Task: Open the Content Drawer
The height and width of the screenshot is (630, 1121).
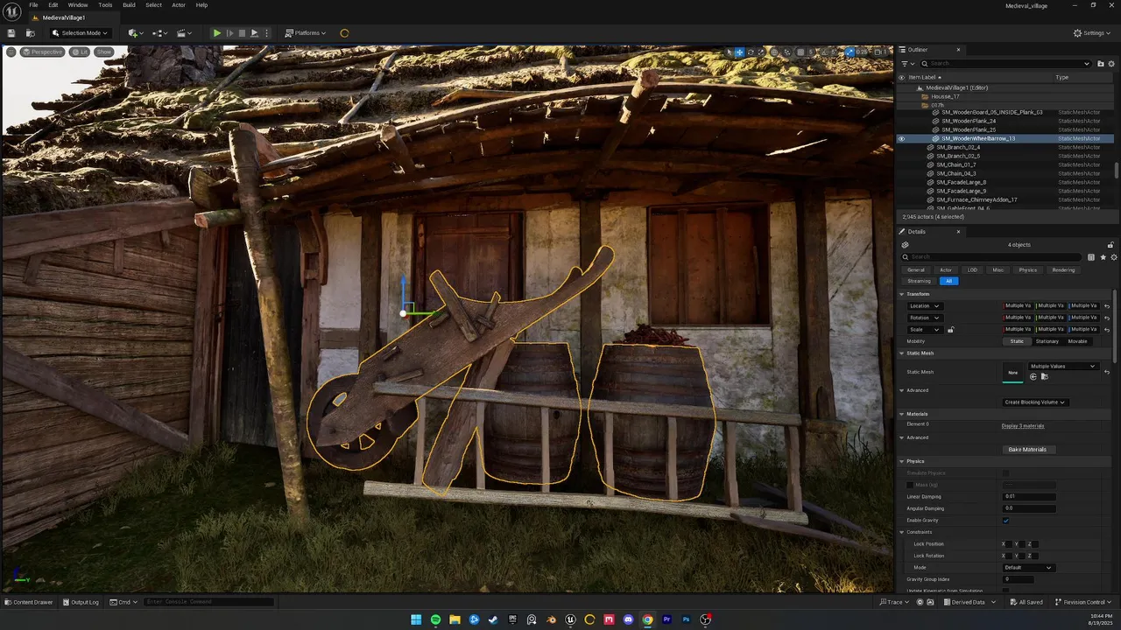Action: point(28,602)
